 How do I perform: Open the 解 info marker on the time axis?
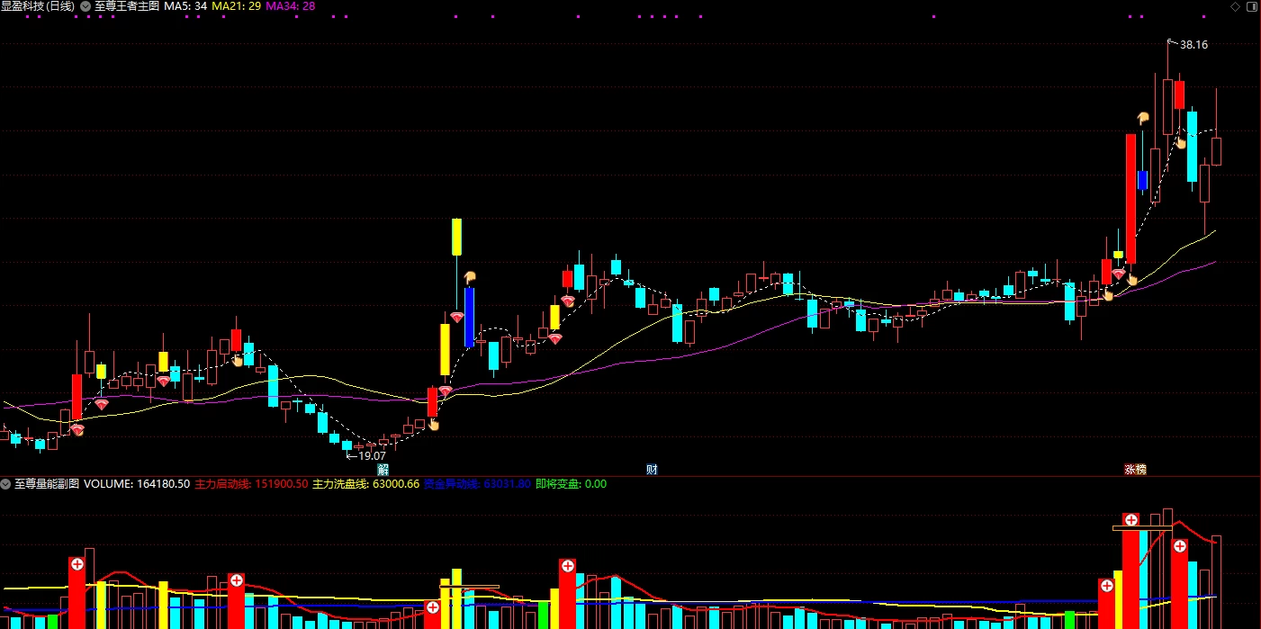(x=383, y=470)
